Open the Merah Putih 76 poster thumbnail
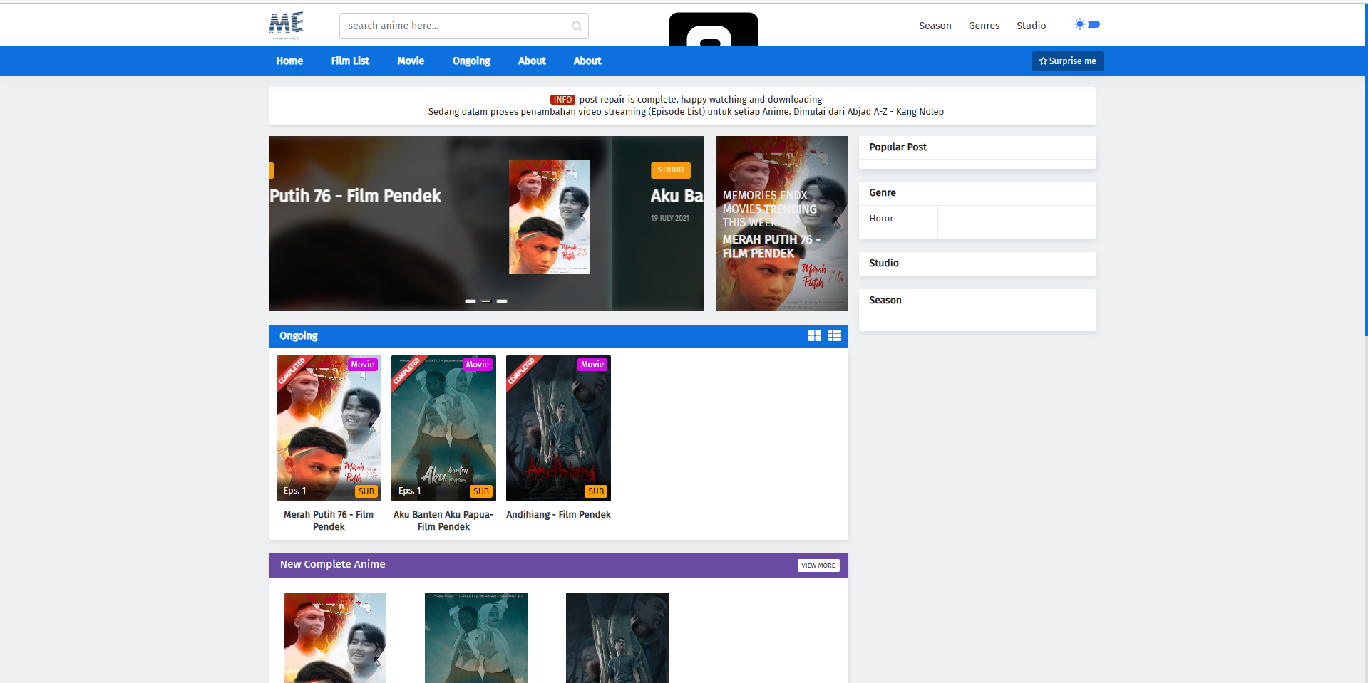Screen dimensions: 1368x683 tap(329, 427)
